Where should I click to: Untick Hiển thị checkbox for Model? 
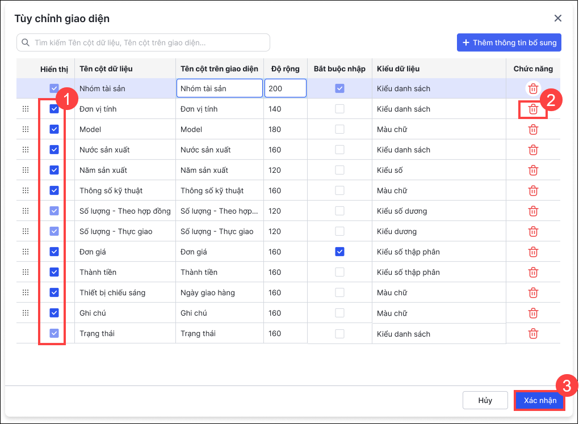click(x=54, y=129)
